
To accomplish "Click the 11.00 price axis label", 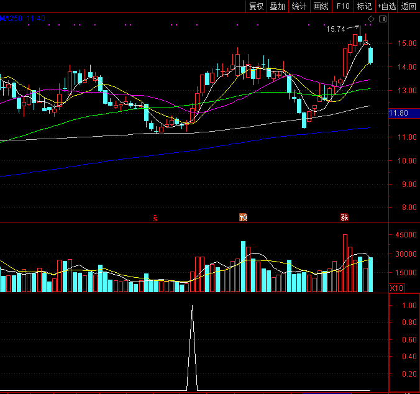I will [x=407, y=137].
